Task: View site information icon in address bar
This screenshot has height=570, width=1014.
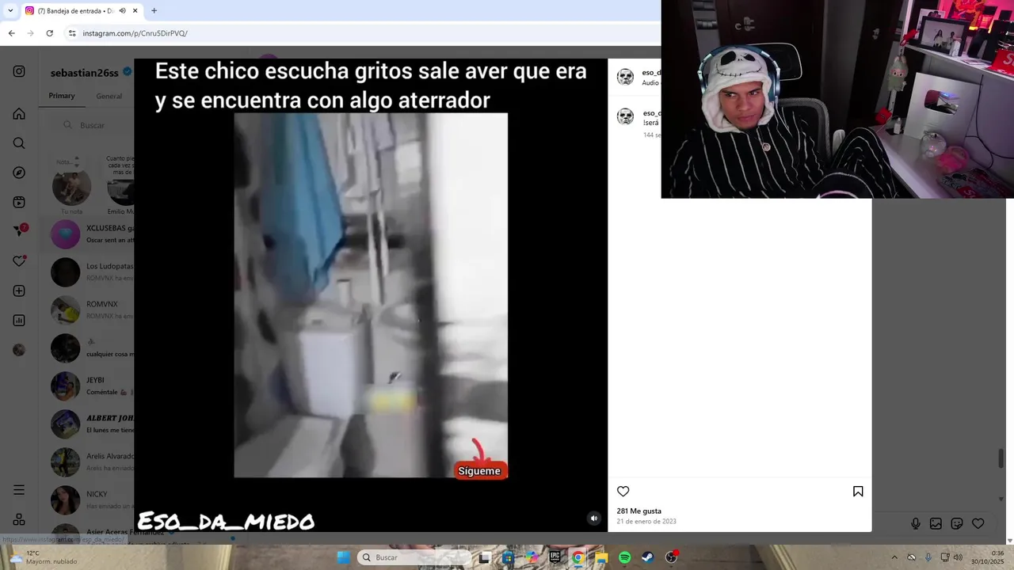Action: coord(72,33)
